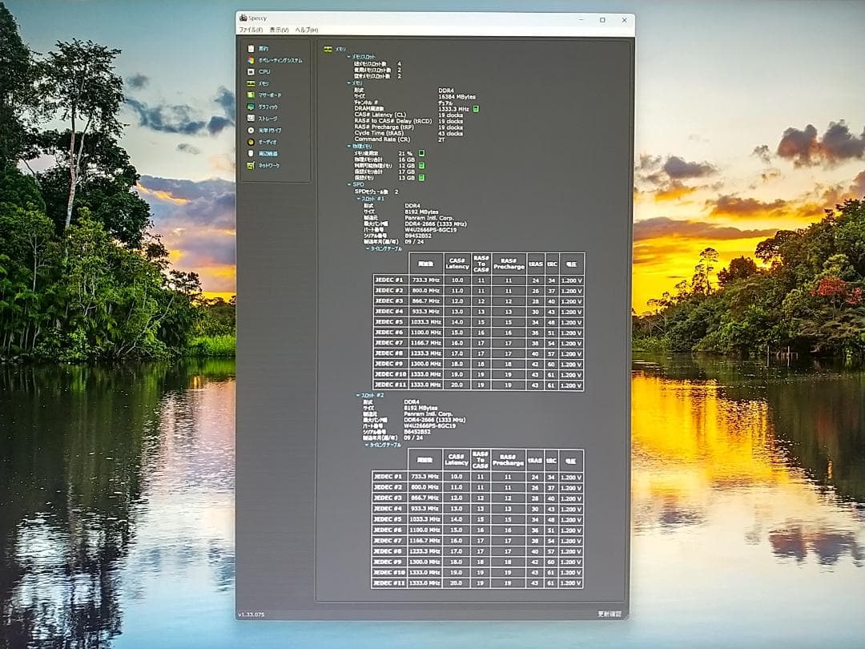Collapse the スロット #2 tree node
Viewport: 865px width, 649px height.
click(358, 395)
